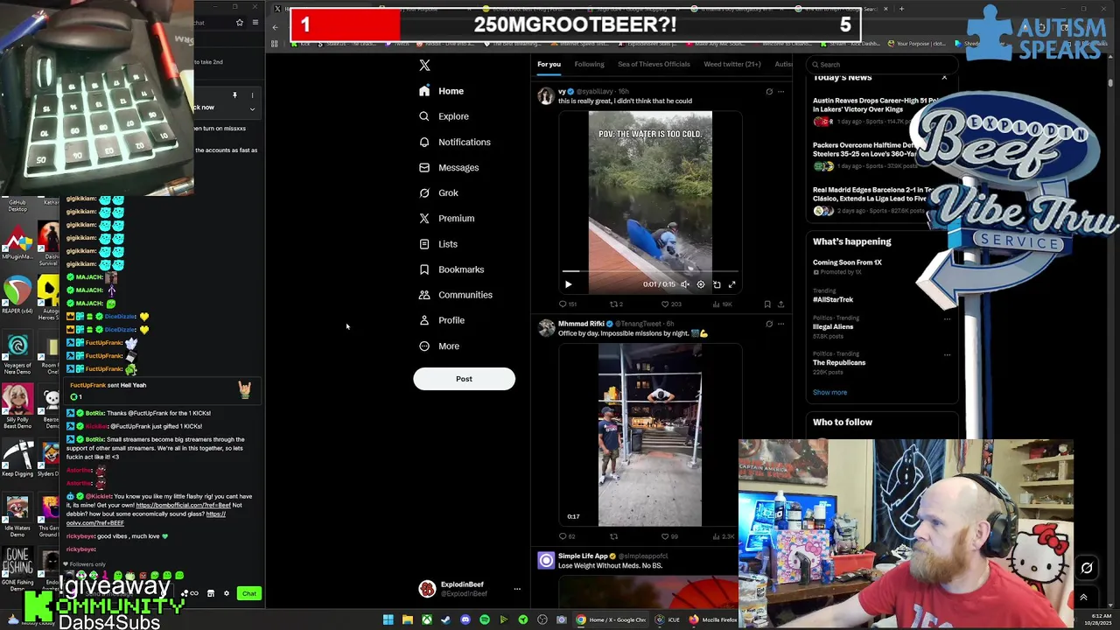Repost the Mhmmad Rifki post
This screenshot has height=630, width=1120.
(613, 536)
